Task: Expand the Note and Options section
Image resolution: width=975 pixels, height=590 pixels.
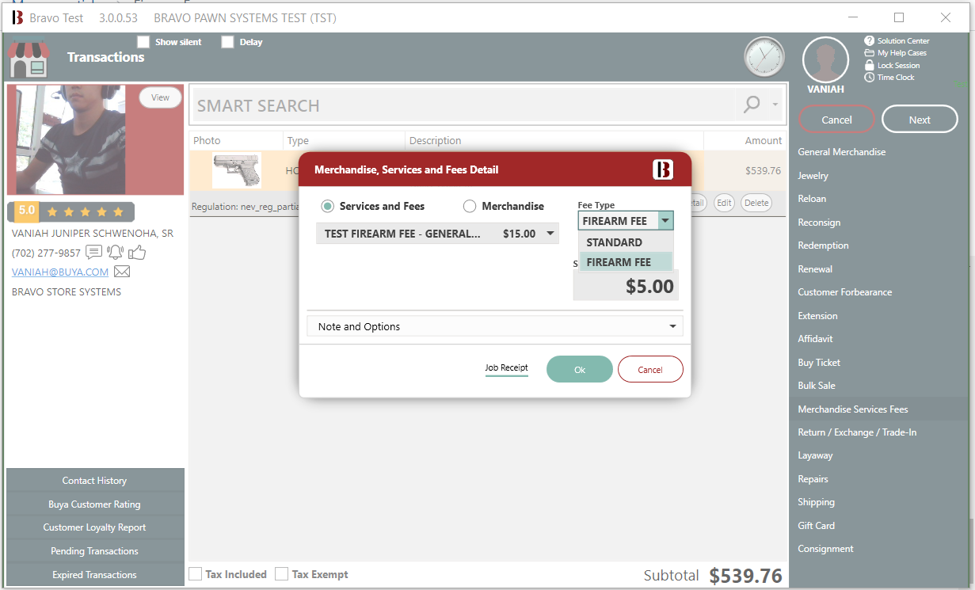Action: [495, 326]
